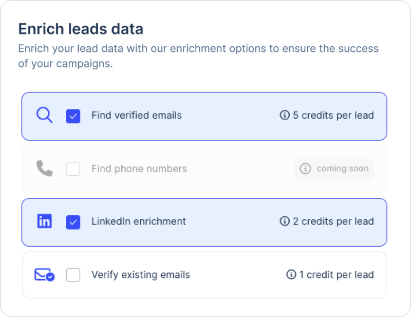
Task: Click the 5 credits per lead text
Action: [333, 116]
